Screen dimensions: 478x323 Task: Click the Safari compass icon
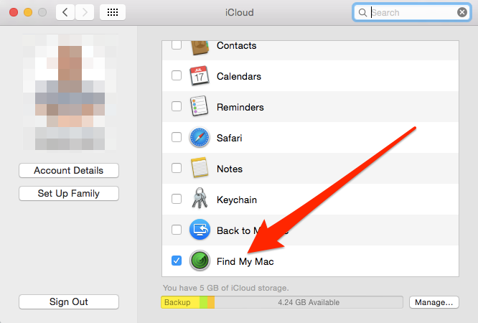[x=200, y=137]
